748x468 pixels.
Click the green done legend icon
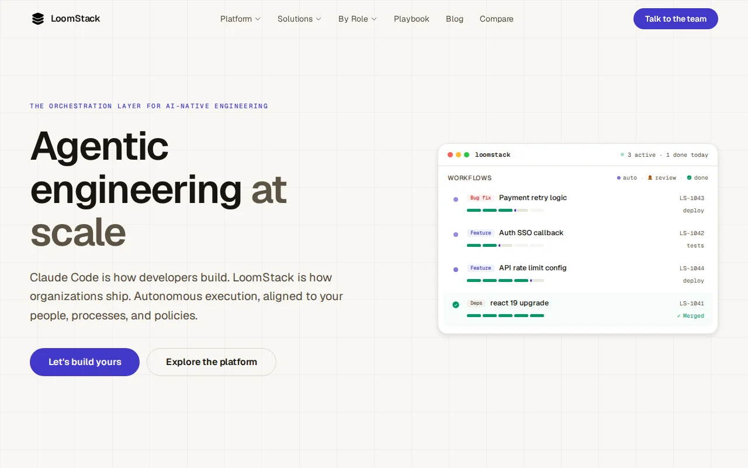pos(689,178)
